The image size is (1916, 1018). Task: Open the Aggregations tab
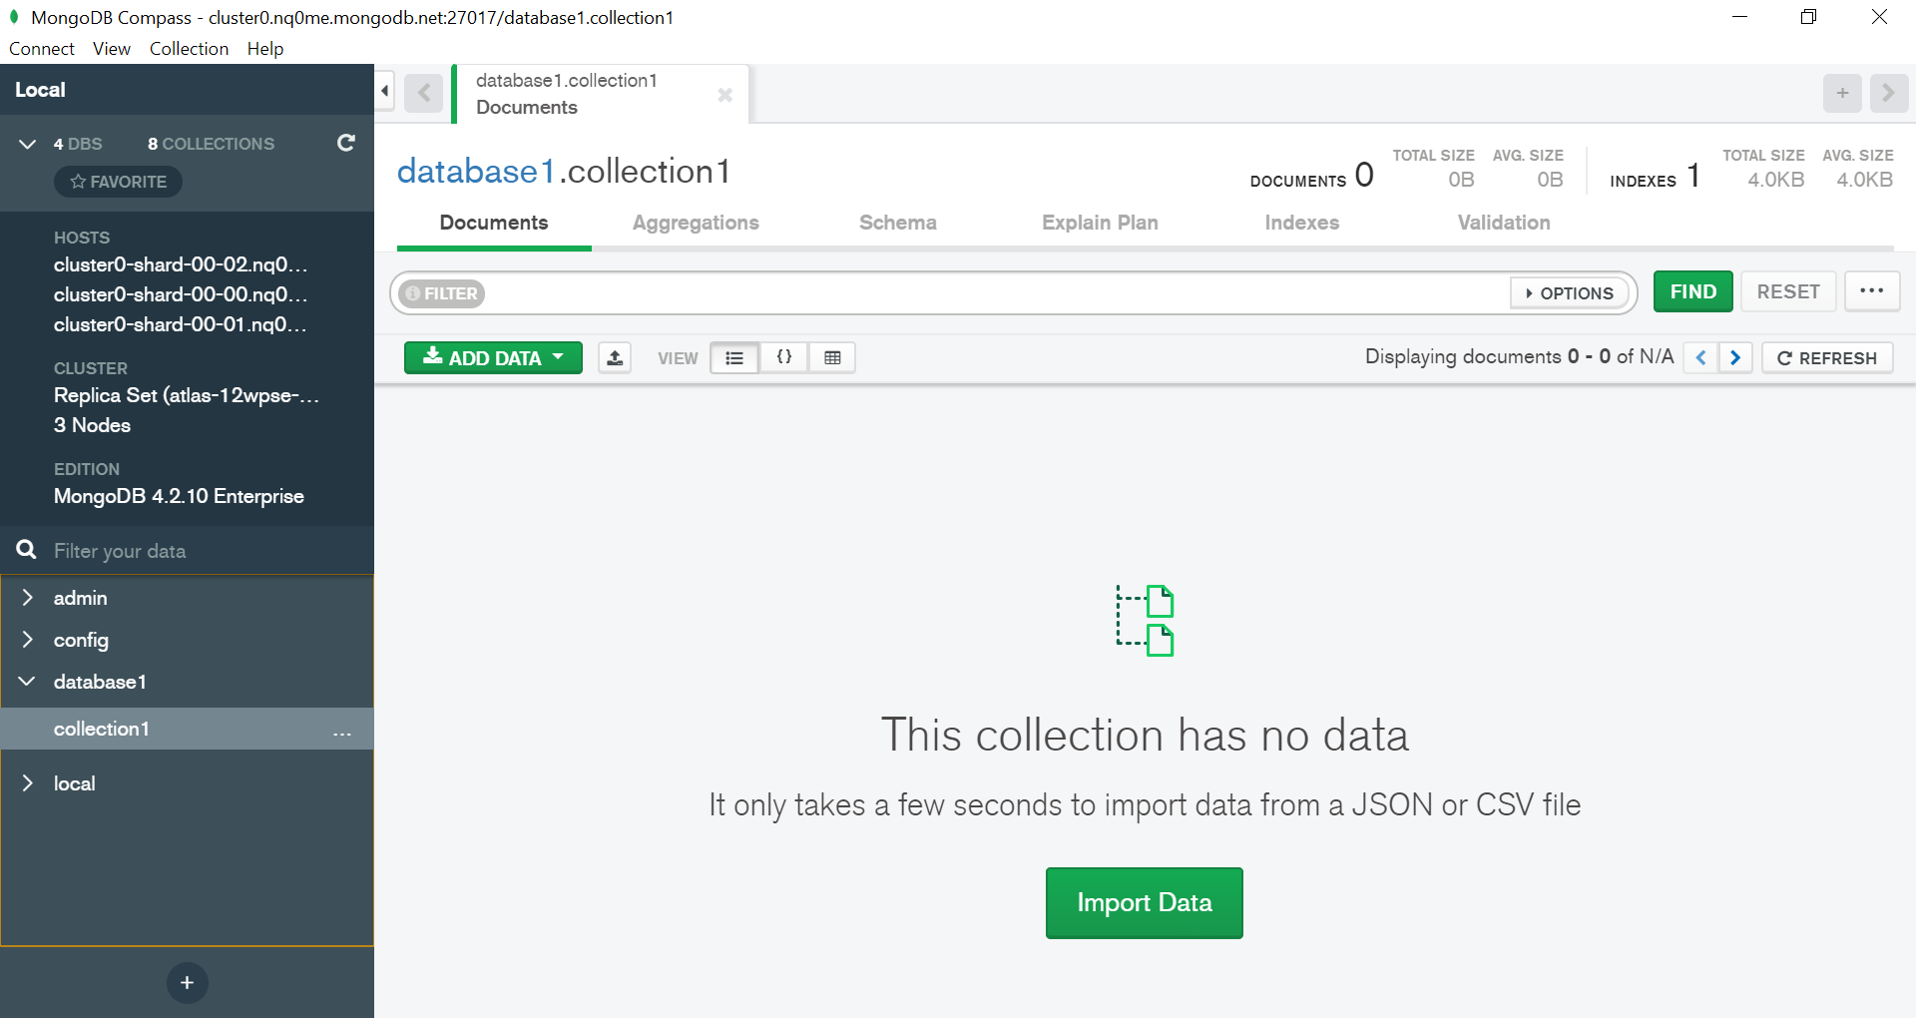696,223
